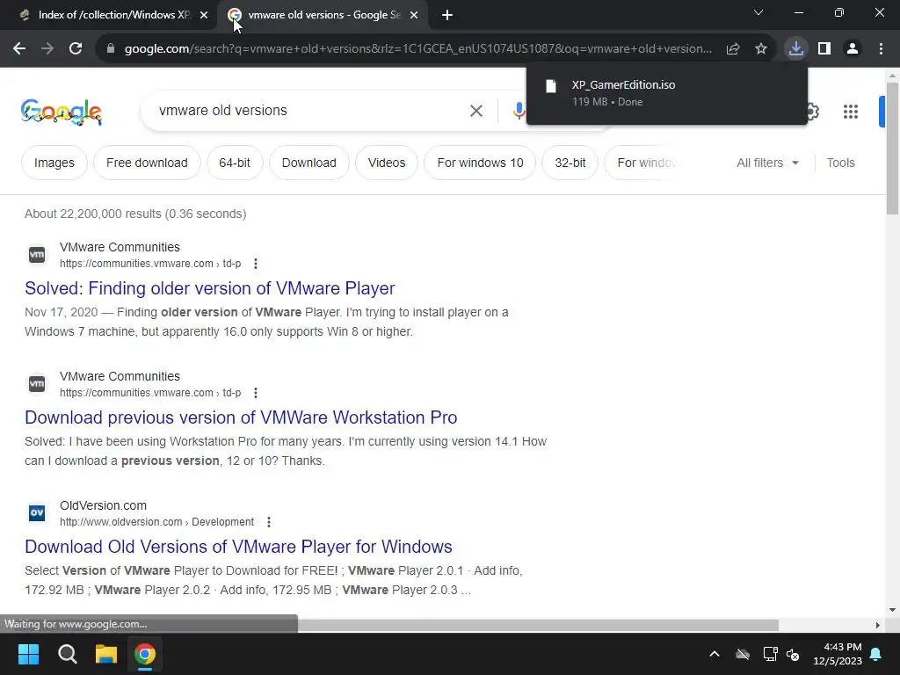This screenshot has height=675, width=900.
Task: Show hidden system tray icons chevron
Action: (x=715, y=654)
